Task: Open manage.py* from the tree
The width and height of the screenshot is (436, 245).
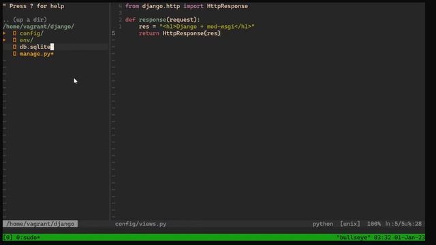Action: (36, 54)
